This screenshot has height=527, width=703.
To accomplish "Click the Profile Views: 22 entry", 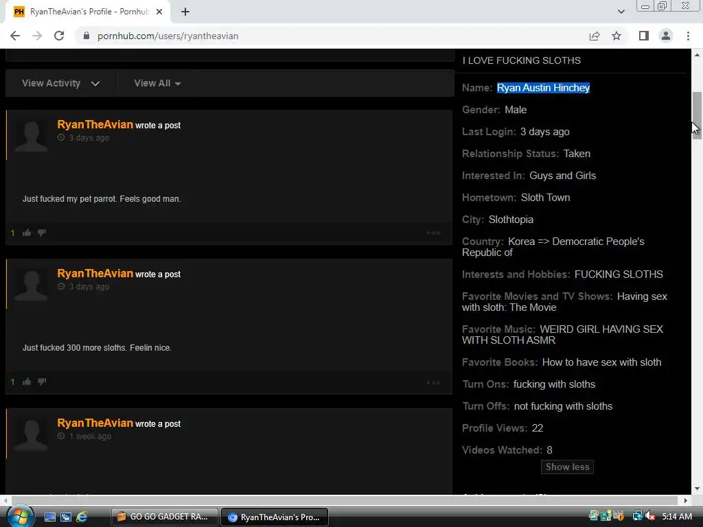I will 503,428.
